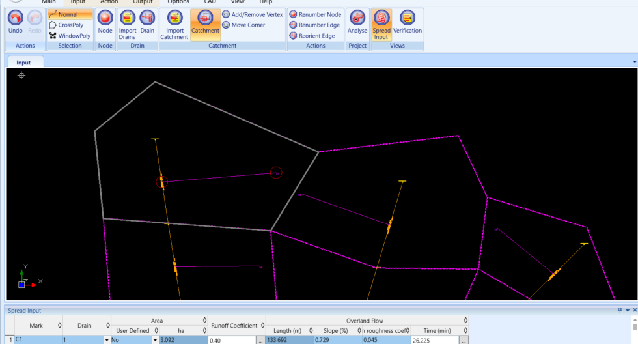This screenshot has height=344, width=638.
Task: Switch selection mode to CrossPoly
Action: coord(70,25)
